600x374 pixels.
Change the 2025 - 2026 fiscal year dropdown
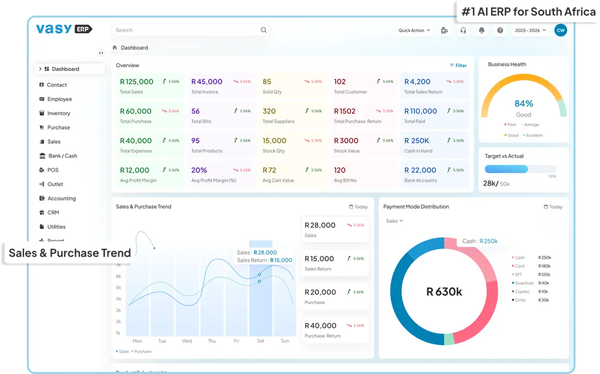530,30
